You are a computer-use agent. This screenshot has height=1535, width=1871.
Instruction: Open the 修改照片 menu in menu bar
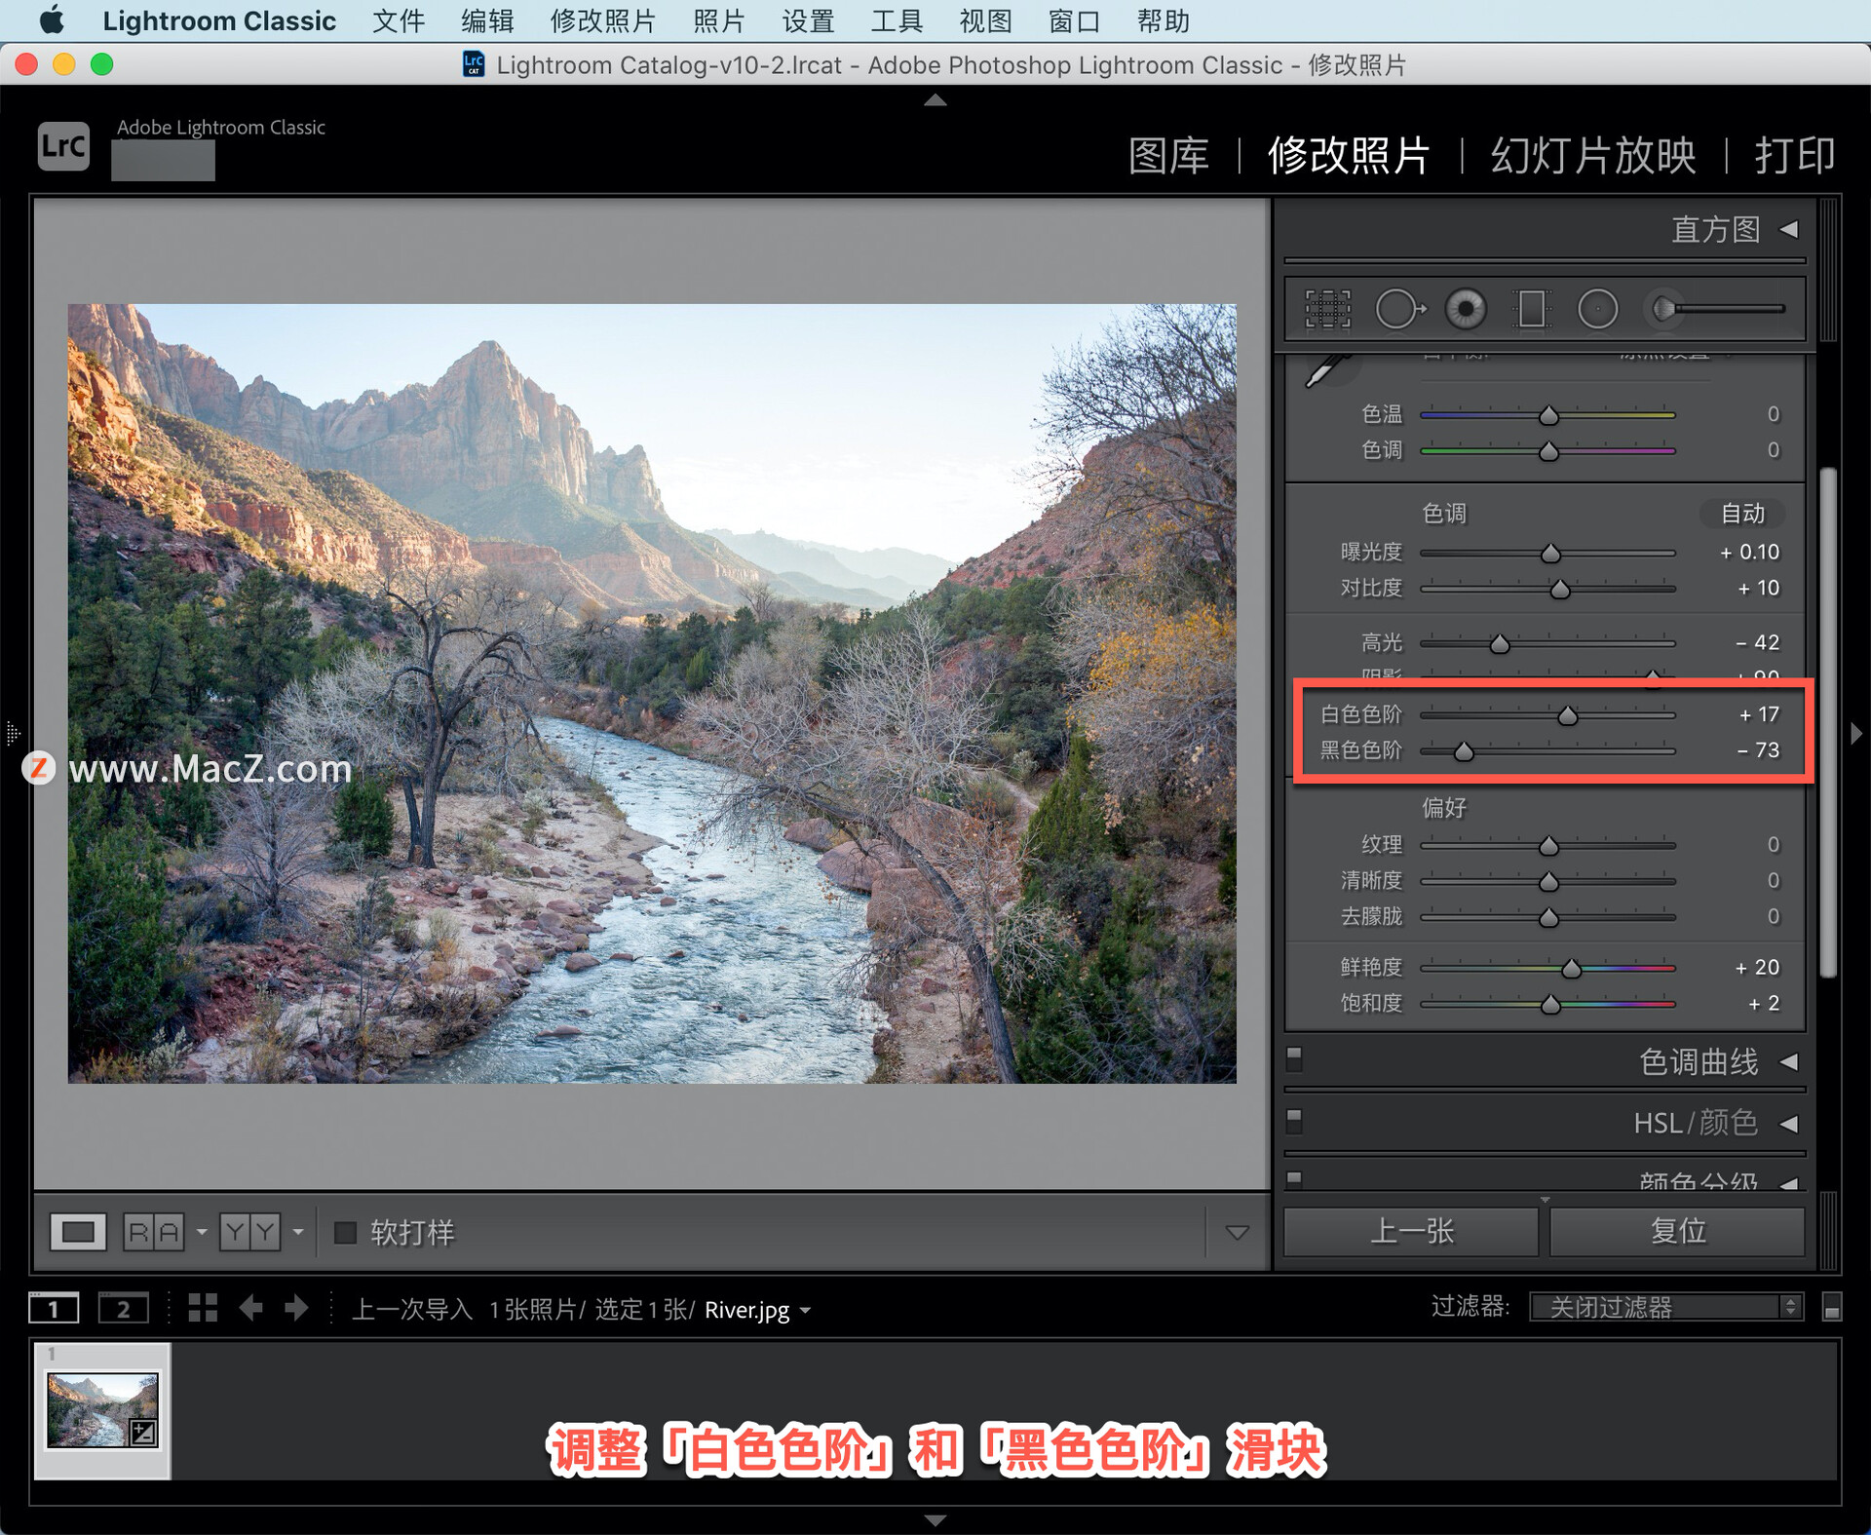pyautogui.click(x=602, y=20)
